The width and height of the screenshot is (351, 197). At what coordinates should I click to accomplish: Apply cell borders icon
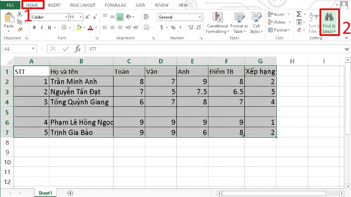64,27
